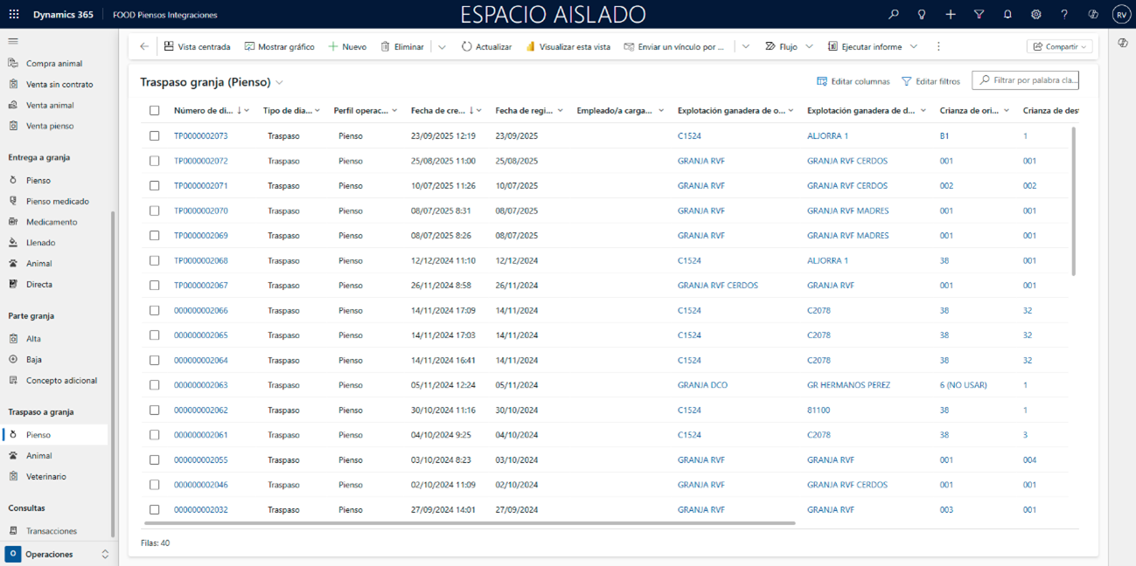The width and height of the screenshot is (1136, 566).
Task: Open the settings gear icon
Action: (x=1035, y=15)
